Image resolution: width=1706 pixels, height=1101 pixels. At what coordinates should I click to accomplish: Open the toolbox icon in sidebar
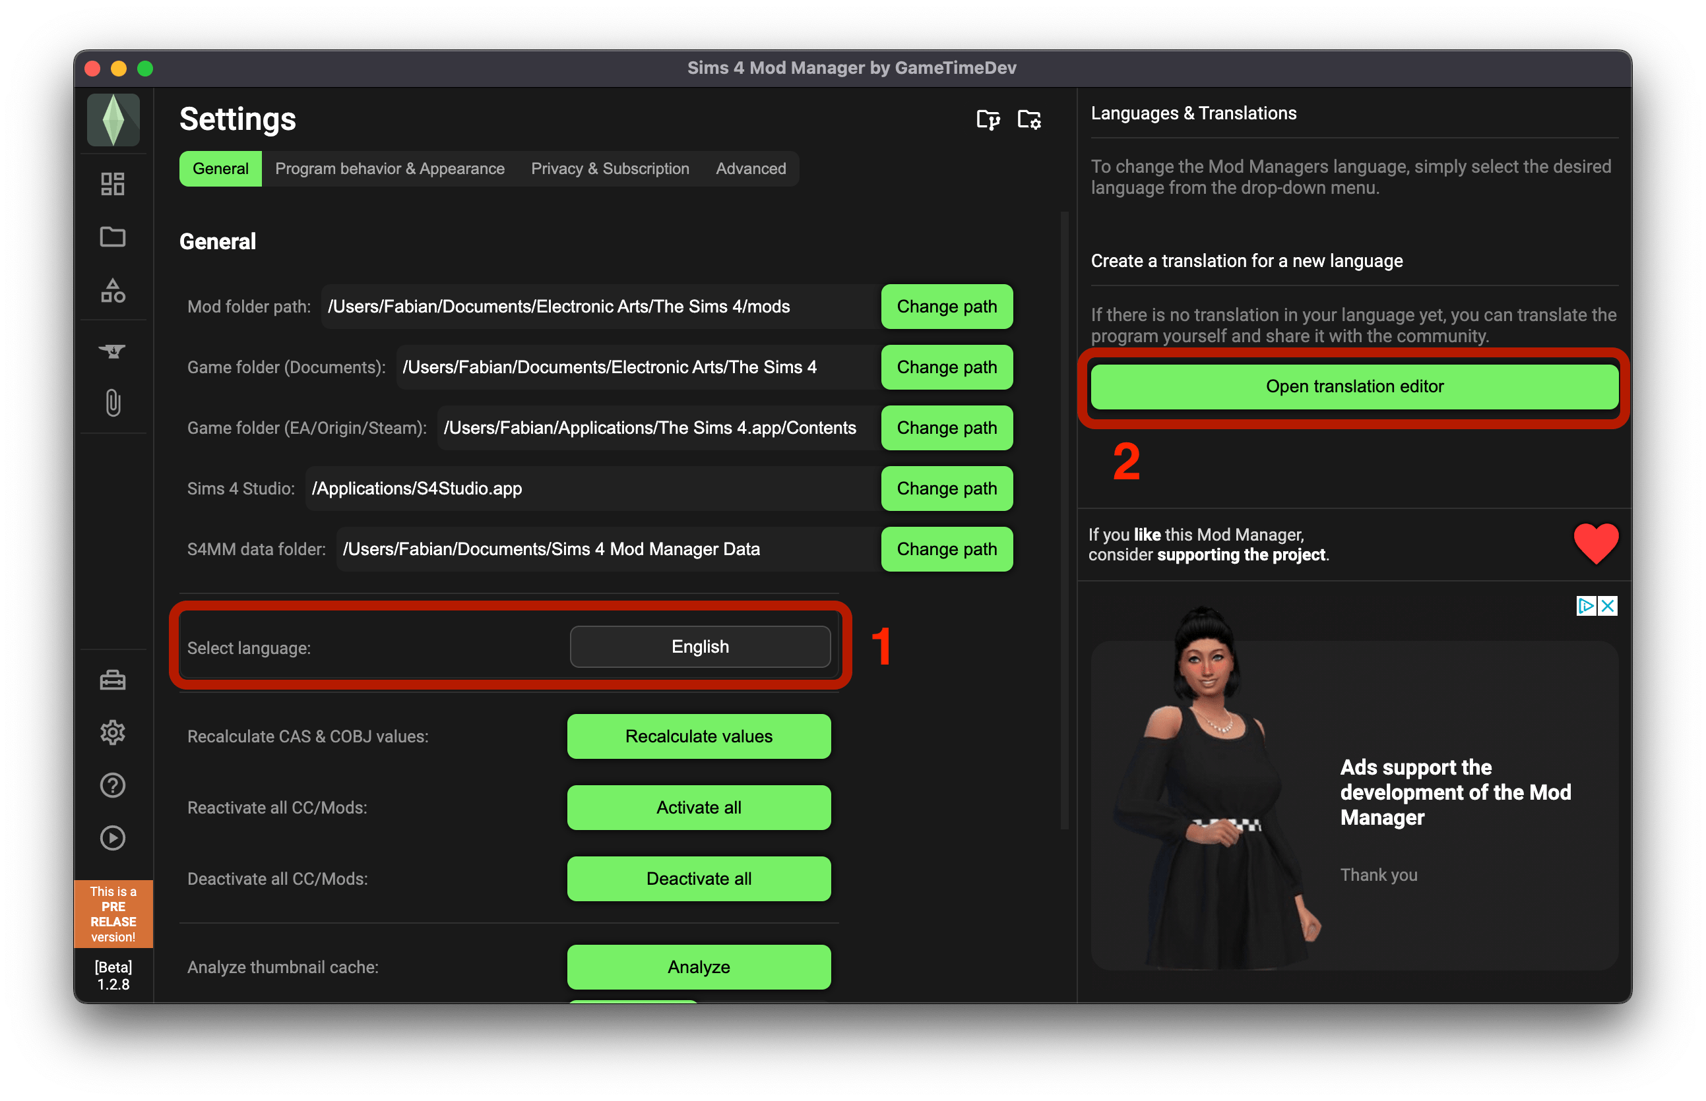tap(112, 679)
